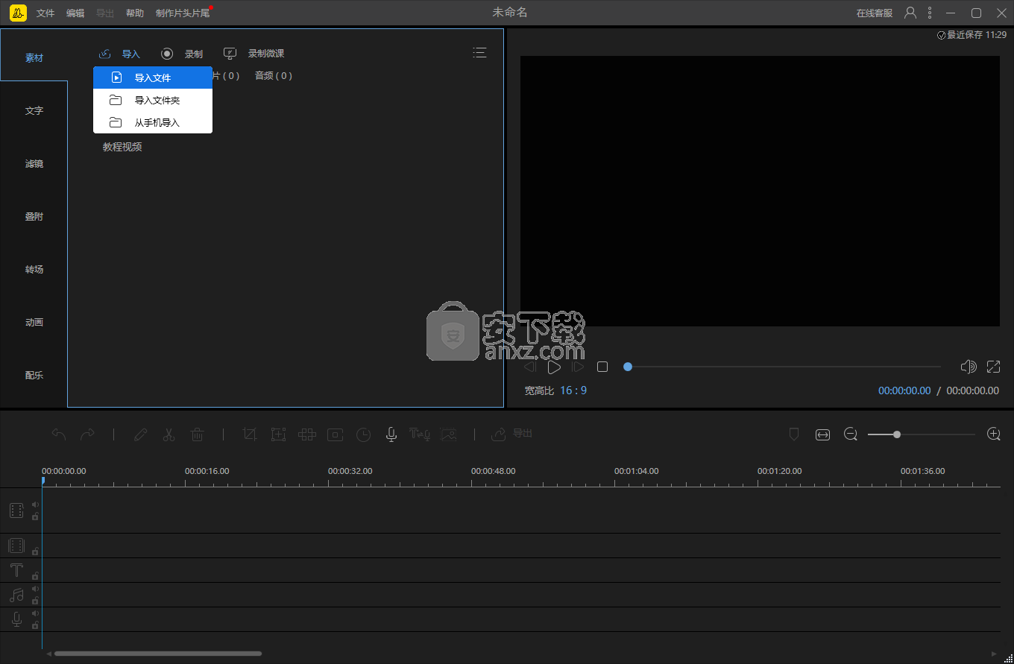The height and width of the screenshot is (664, 1014).
Task: Click the trash delete tool
Action: pos(197,434)
